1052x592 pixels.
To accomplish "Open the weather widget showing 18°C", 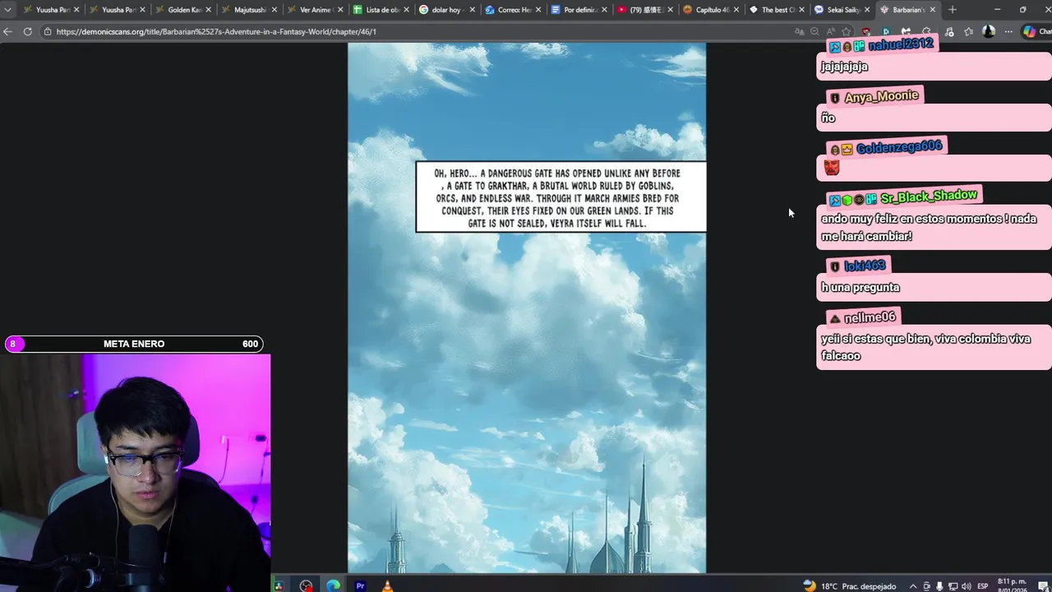I will 850,586.
